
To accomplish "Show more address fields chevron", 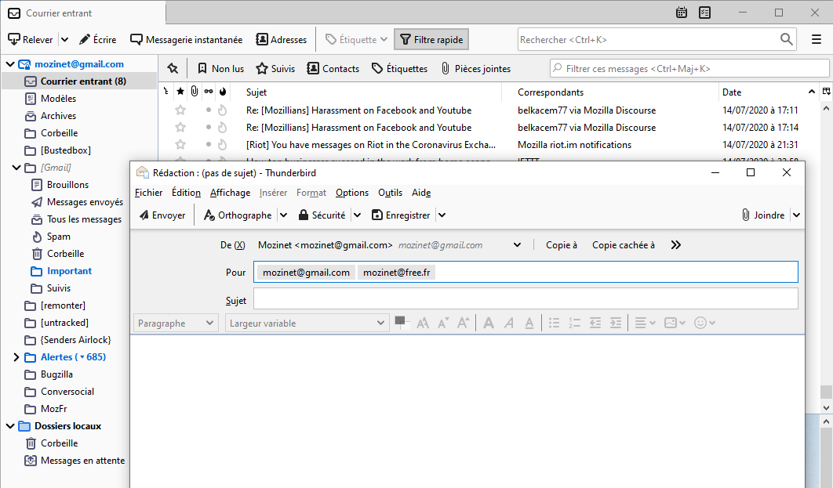I will pos(676,245).
